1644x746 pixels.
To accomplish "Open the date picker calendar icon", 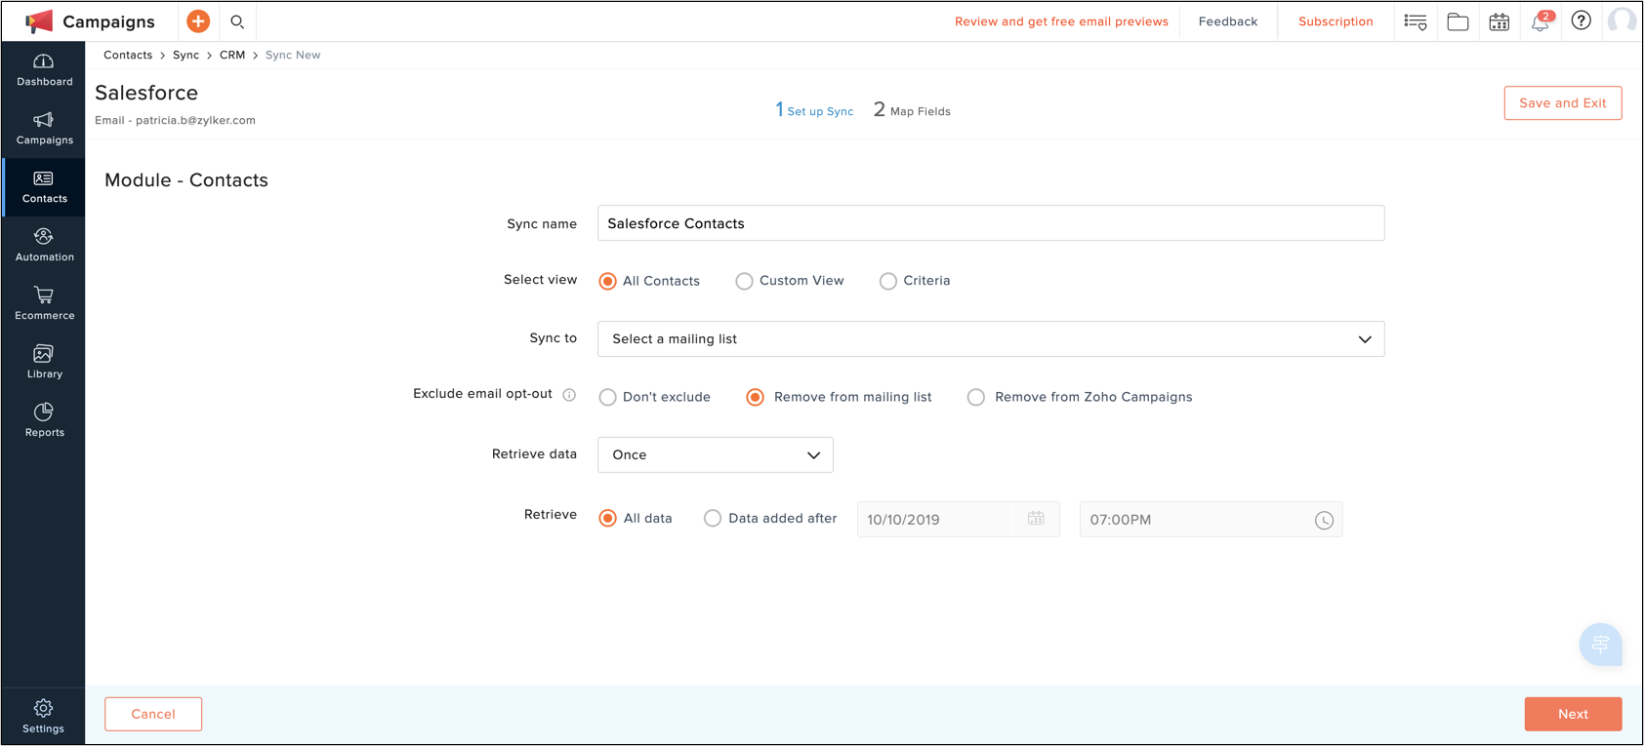I will [1036, 519].
